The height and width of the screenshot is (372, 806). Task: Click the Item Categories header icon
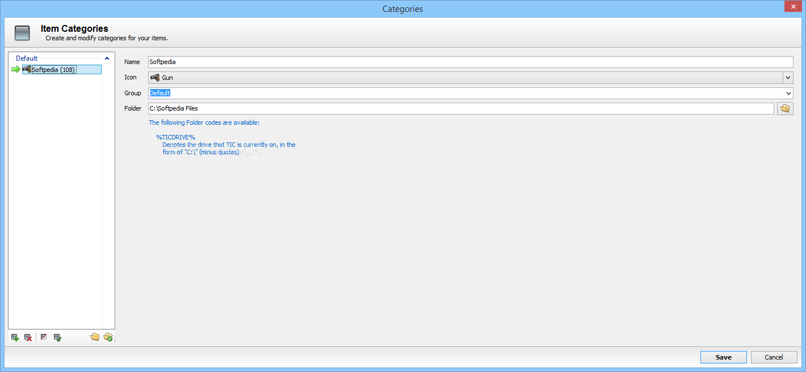22,33
